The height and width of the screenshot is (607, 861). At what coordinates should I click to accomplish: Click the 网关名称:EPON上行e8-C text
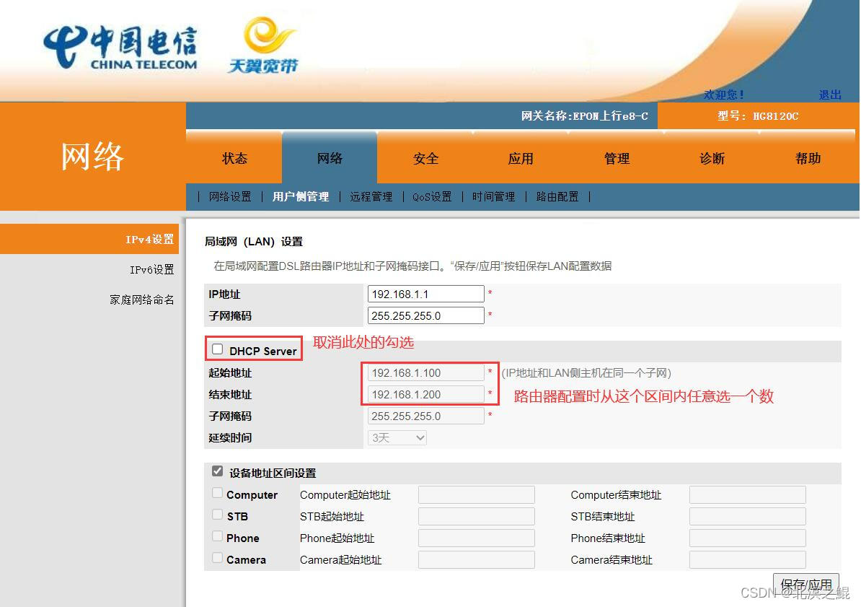[584, 116]
